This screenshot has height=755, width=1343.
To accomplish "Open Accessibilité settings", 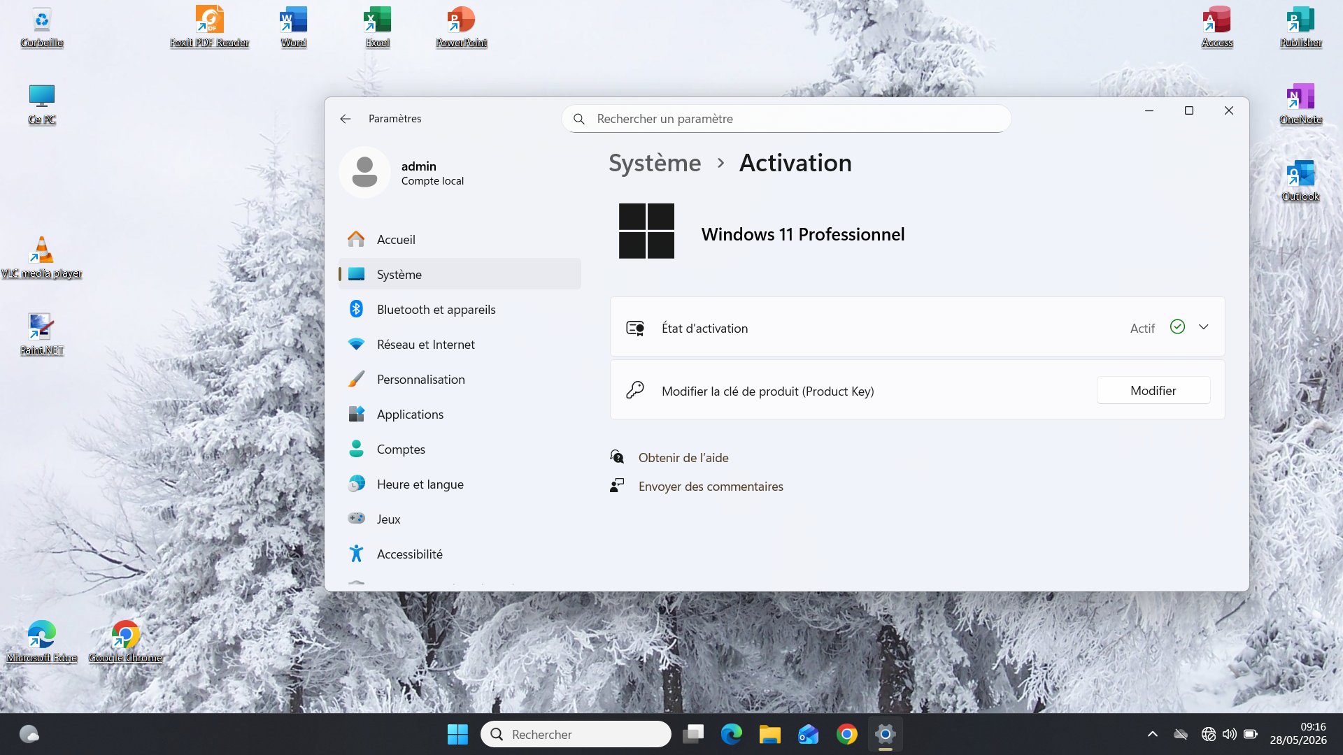I will point(460,554).
